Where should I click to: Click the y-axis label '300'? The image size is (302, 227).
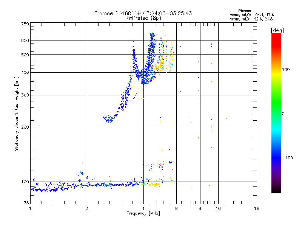(25, 95)
